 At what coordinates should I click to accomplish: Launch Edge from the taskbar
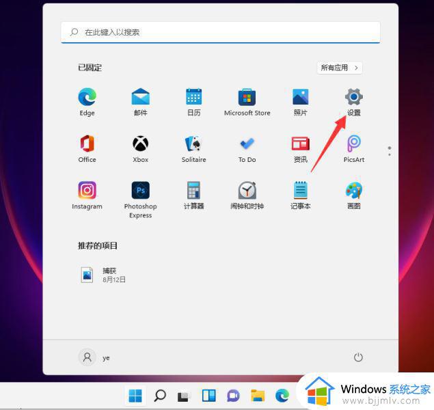[282, 396]
